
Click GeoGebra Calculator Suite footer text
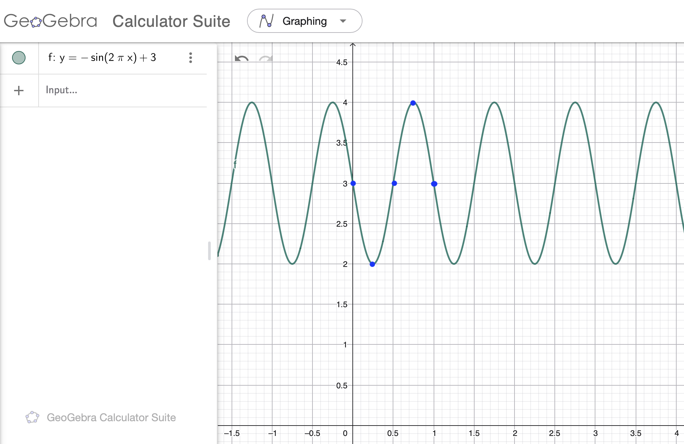[x=111, y=417]
